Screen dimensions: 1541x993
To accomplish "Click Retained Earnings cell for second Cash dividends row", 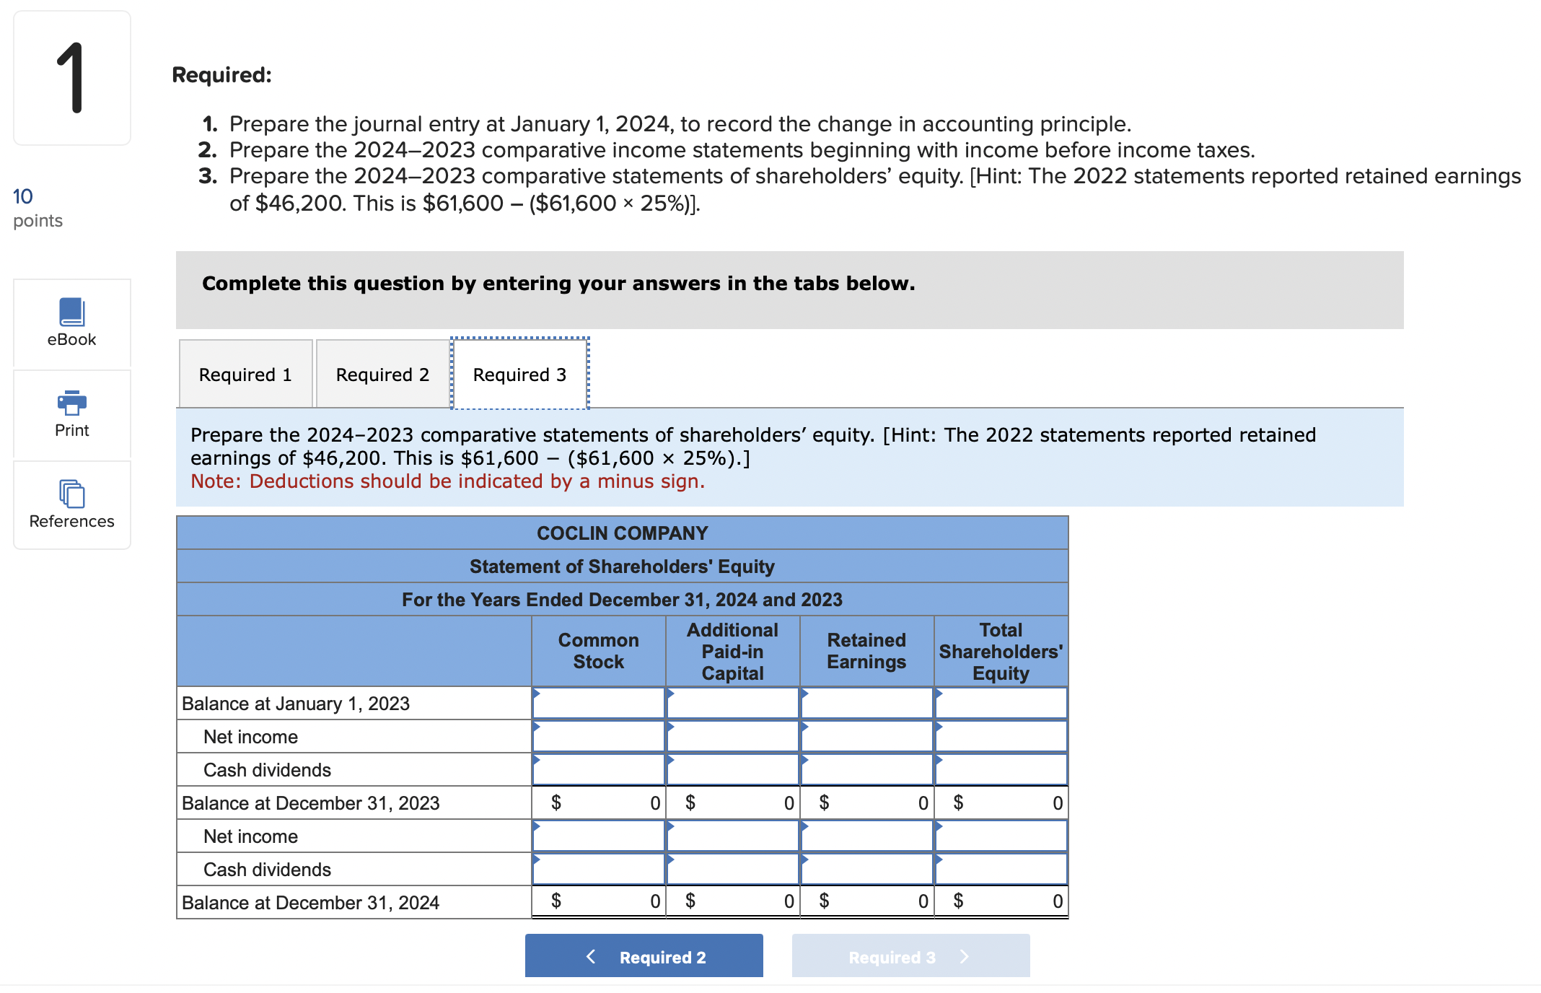I will click(x=866, y=869).
